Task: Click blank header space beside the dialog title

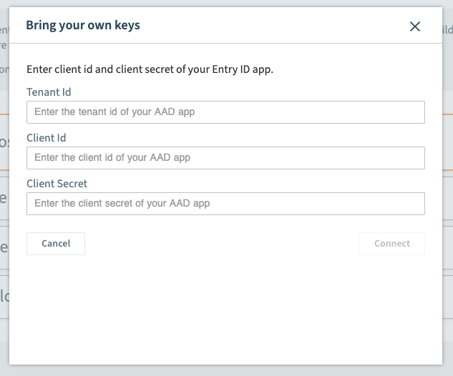Action: [275, 26]
